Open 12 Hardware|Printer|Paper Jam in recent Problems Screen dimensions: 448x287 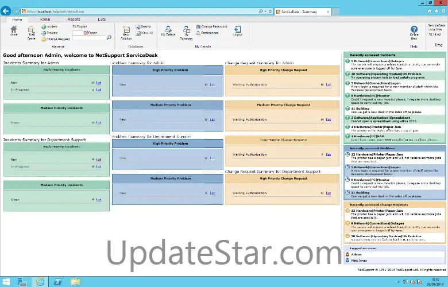click(377, 154)
